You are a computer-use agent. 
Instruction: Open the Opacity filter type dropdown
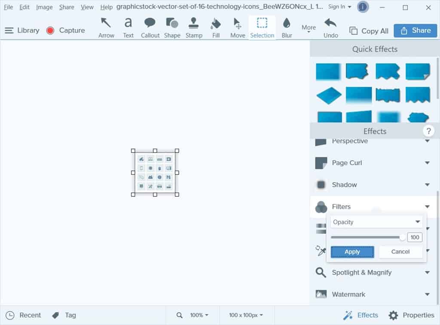click(376, 222)
